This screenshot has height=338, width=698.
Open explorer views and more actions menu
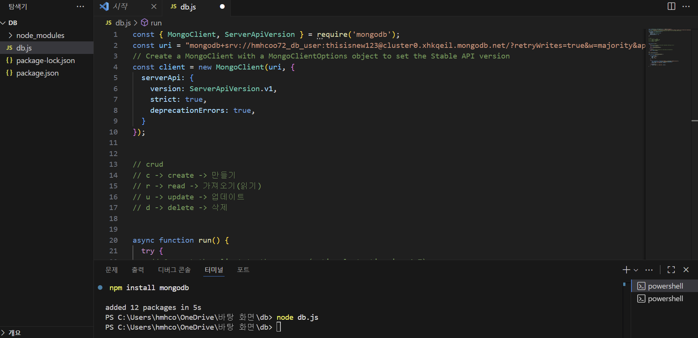click(x=80, y=6)
